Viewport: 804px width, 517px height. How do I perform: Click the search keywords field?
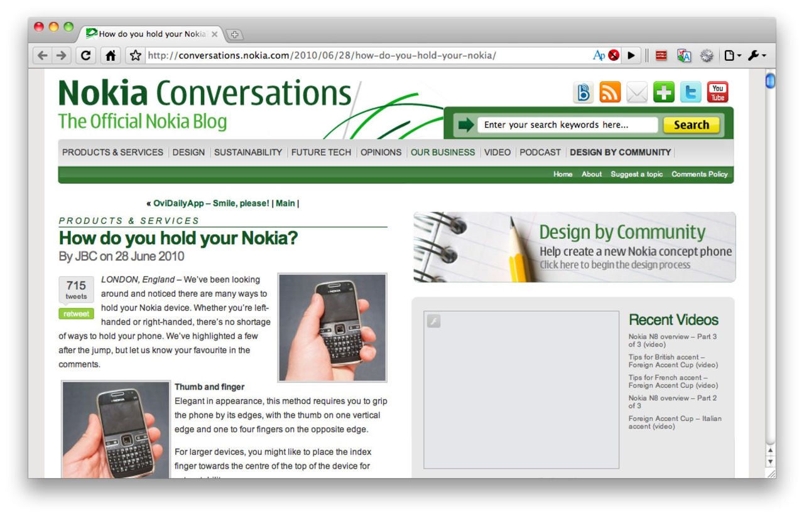click(x=567, y=125)
